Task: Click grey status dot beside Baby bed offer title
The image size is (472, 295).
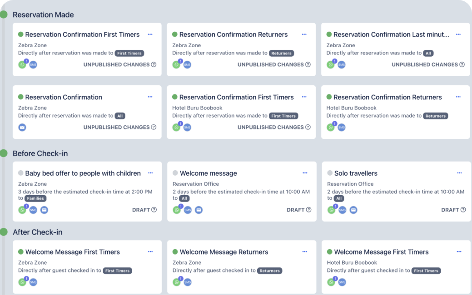Action: tap(21, 173)
